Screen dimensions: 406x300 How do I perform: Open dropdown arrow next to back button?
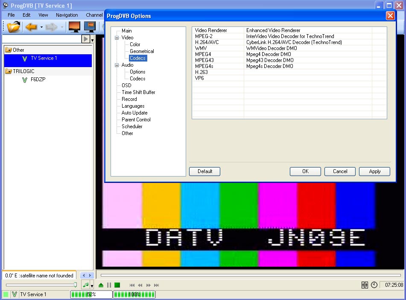pos(41,27)
